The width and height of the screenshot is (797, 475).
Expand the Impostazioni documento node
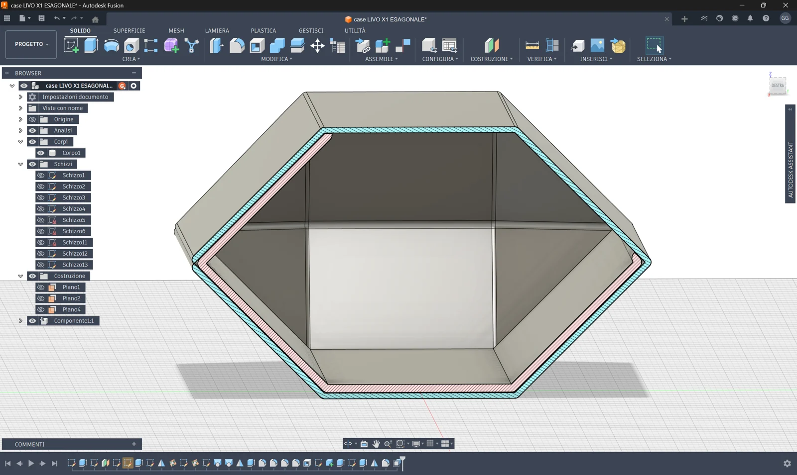pyautogui.click(x=20, y=97)
